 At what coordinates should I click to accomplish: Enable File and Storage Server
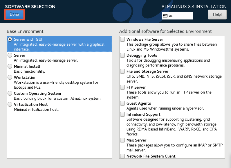click(123, 71)
